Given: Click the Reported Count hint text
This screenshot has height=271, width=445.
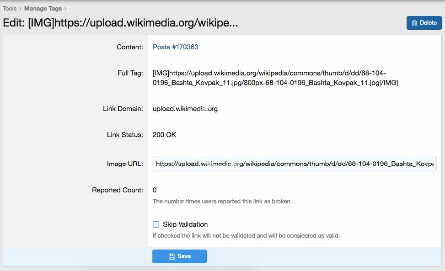Looking at the screenshot, I should [222, 201].
